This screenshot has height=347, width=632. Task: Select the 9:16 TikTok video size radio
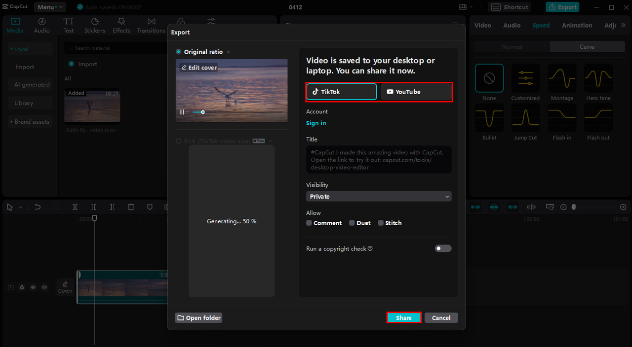point(179,141)
